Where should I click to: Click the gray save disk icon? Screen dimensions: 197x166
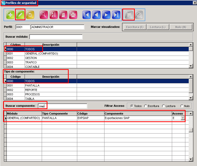click(x=129, y=15)
